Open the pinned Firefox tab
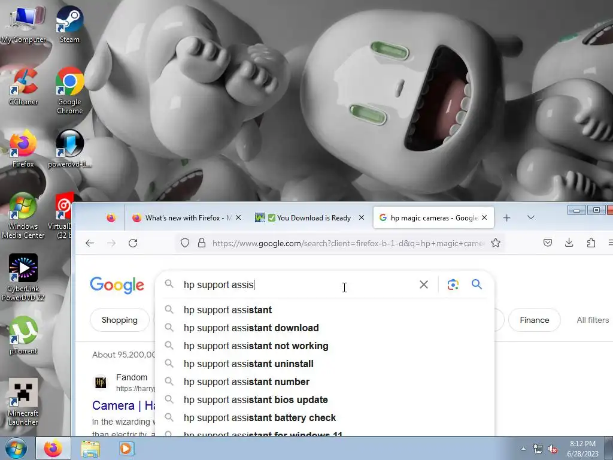Viewport: 613px width, 460px height. [111, 218]
